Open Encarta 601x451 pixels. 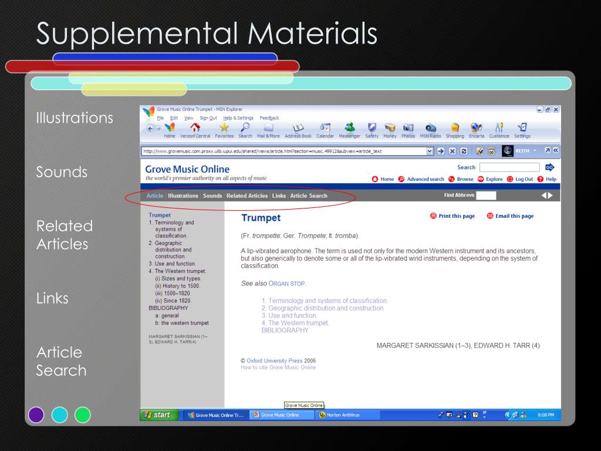(x=477, y=131)
